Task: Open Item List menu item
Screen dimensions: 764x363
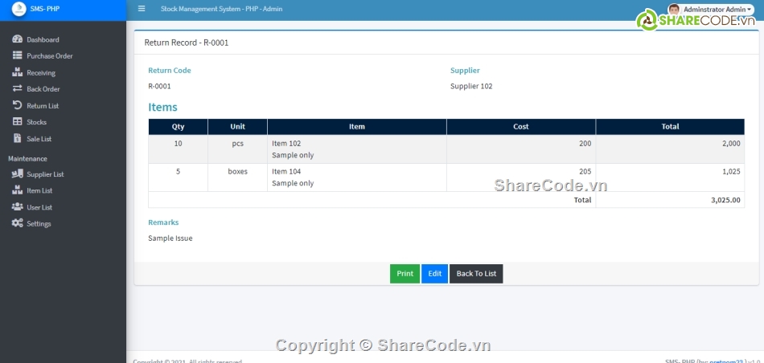Action: 39,191
